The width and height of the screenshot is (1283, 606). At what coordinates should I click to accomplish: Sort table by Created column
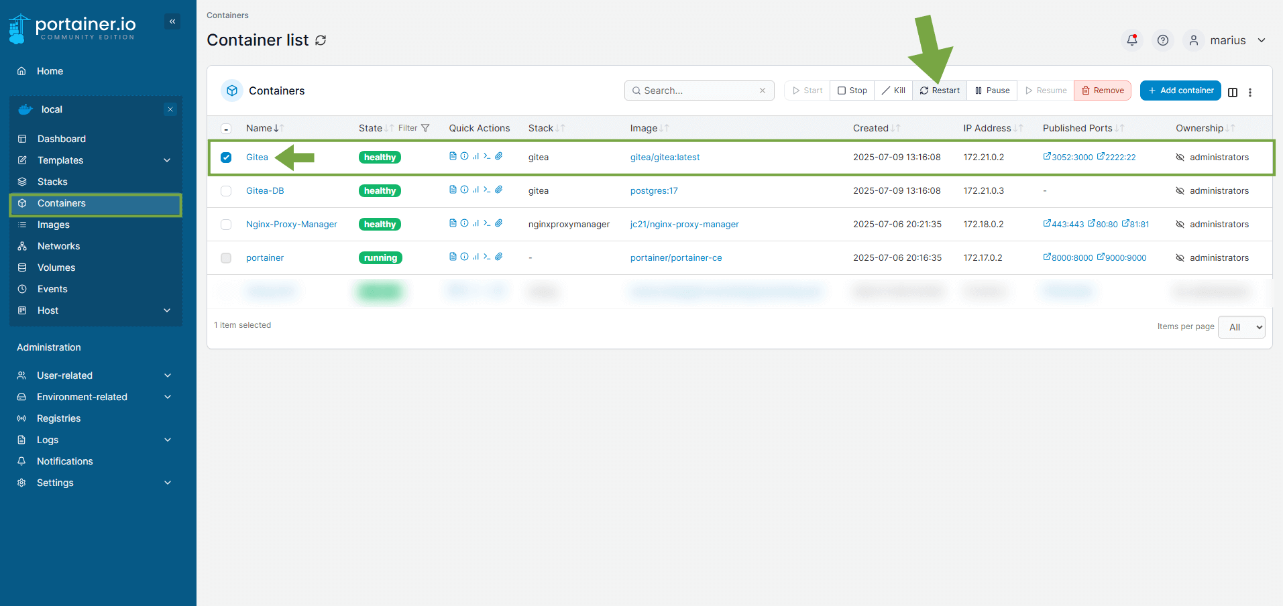click(877, 128)
